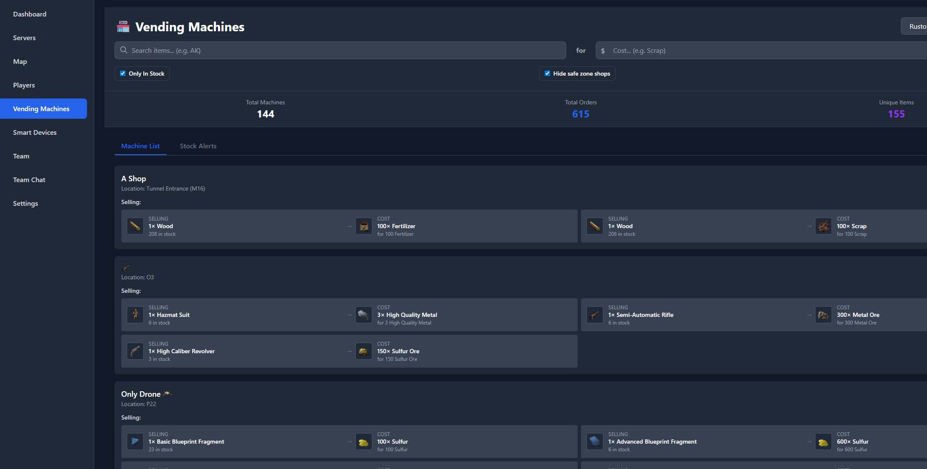This screenshot has width=927, height=469.
Task: Click the Advanced Blueprint Fragment item icon
Action: click(x=595, y=442)
